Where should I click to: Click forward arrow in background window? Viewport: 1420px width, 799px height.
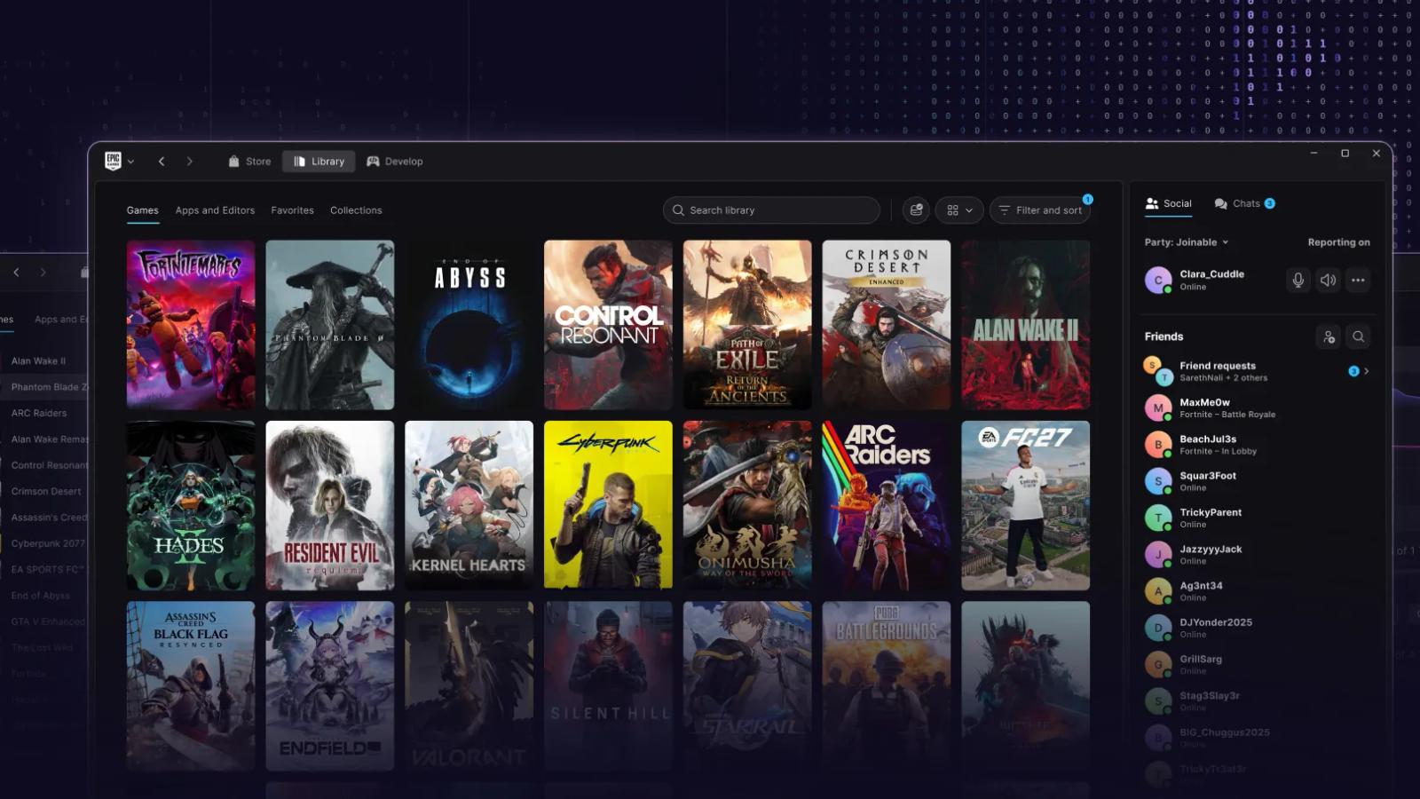tap(43, 273)
